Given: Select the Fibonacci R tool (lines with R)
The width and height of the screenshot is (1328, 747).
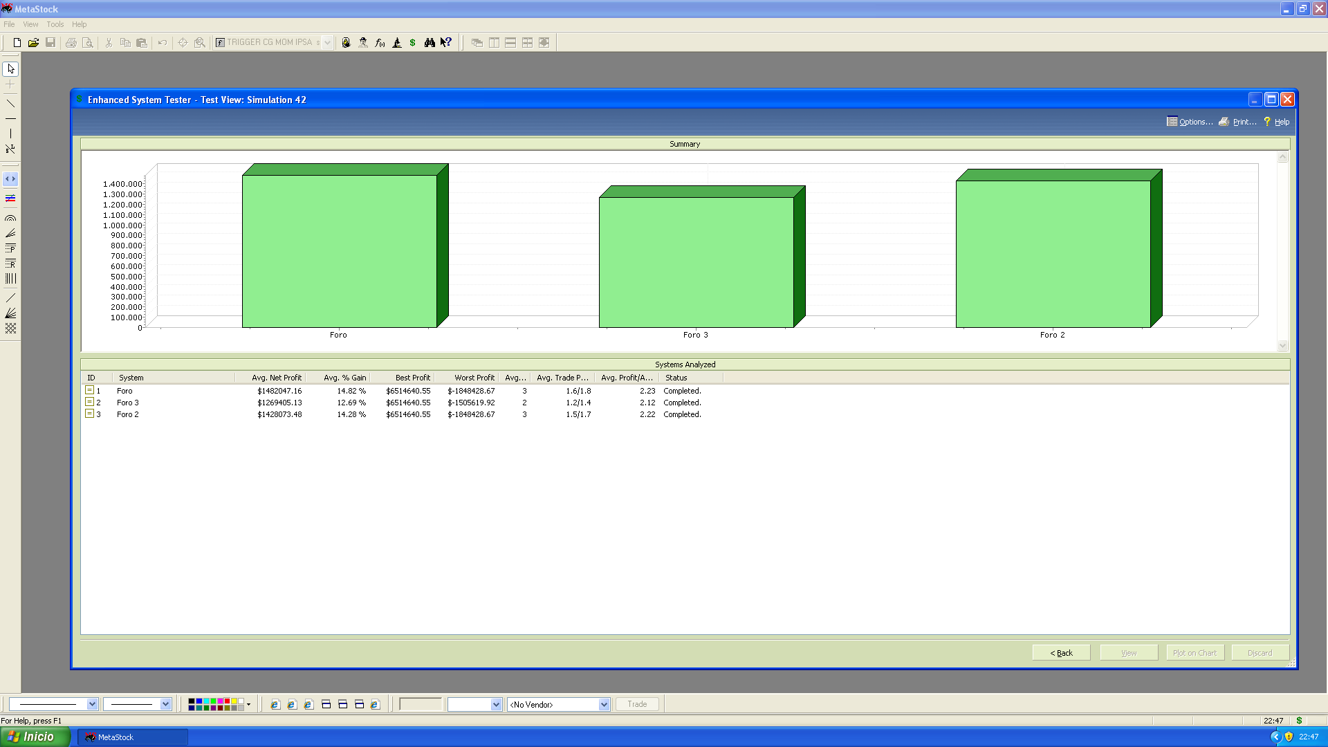Looking at the screenshot, I should pos(10,264).
